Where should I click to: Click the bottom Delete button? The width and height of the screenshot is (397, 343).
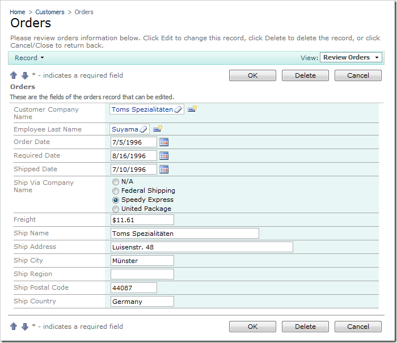tap(305, 327)
